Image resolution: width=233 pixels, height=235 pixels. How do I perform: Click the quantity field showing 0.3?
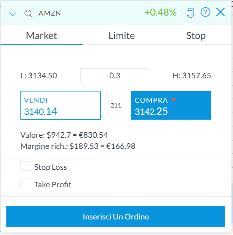[115, 75]
